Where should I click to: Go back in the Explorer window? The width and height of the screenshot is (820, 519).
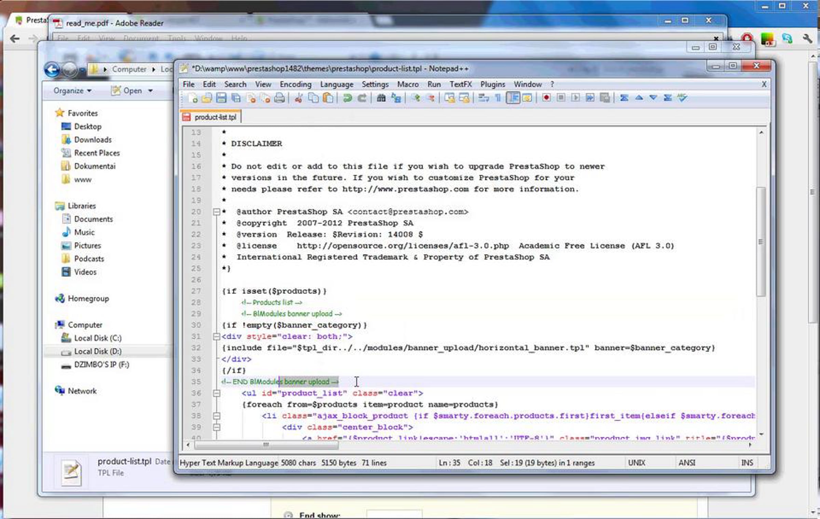(52, 70)
